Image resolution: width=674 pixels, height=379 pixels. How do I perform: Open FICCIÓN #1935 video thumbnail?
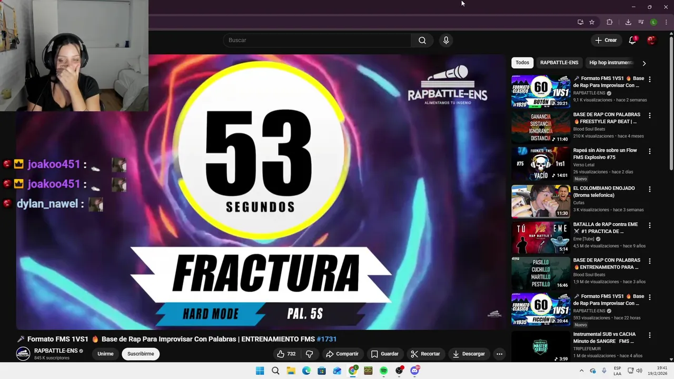point(541,310)
